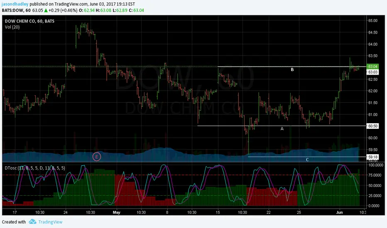Click the L: 62.89 low value
Viewport: 387px width, 228px height.
point(120,10)
